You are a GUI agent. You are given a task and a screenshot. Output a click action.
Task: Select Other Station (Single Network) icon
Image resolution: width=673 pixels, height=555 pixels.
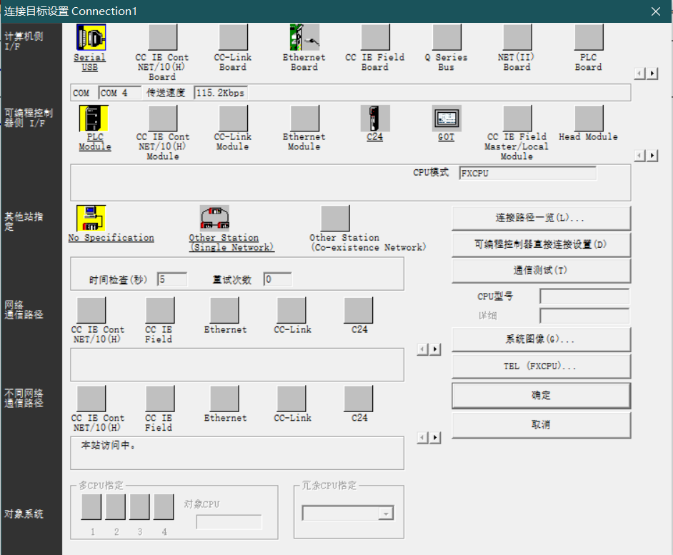[214, 219]
